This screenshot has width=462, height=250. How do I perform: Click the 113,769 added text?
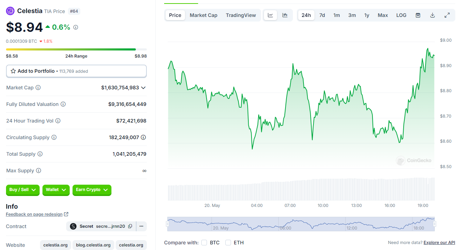[x=74, y=71]
